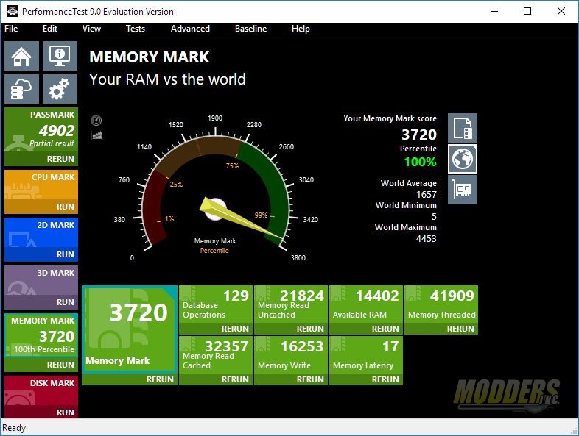This screenshot has height=436, width=579.
Task: Select the DISK MARK tile
Action: tap(41, 390)
